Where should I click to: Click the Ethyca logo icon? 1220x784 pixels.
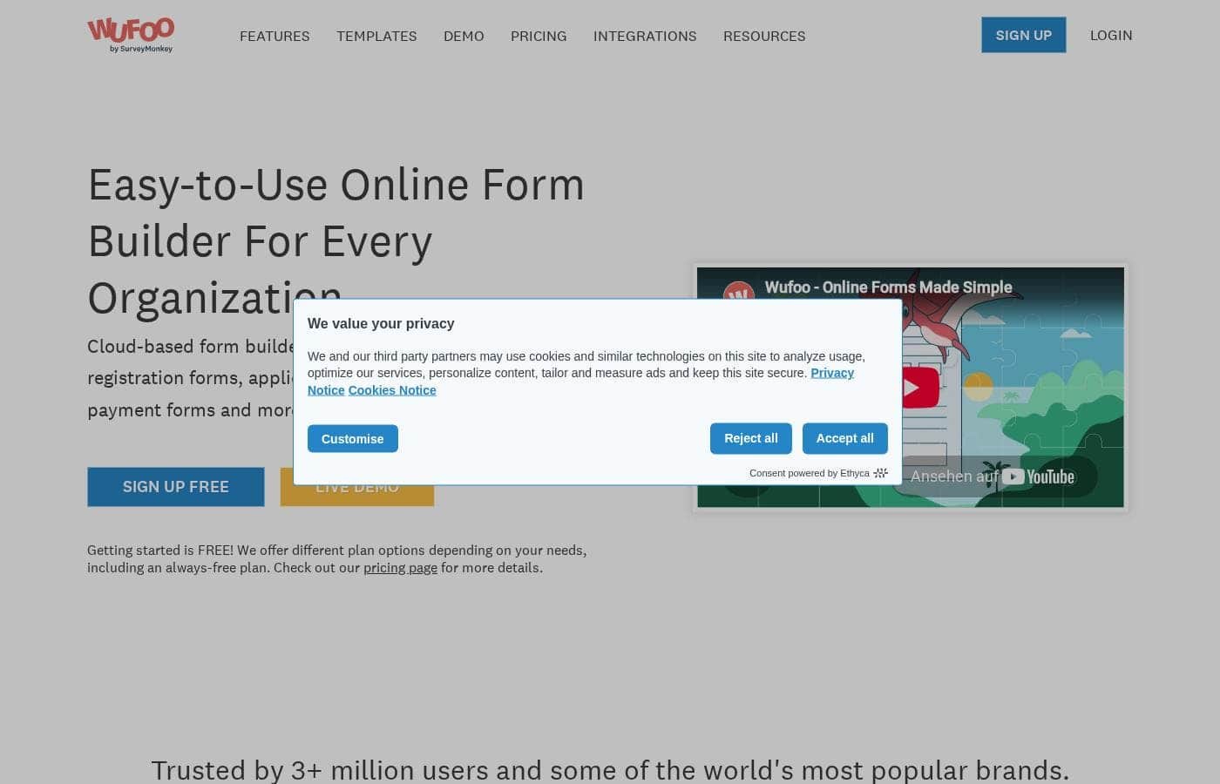[x=881, y=473]
